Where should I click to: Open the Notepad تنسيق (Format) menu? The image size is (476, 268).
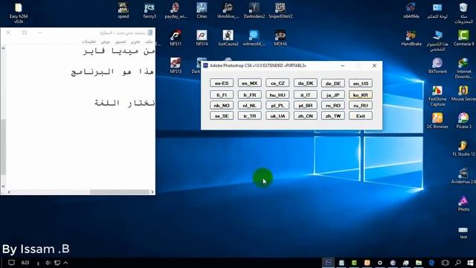click(120, 42)
